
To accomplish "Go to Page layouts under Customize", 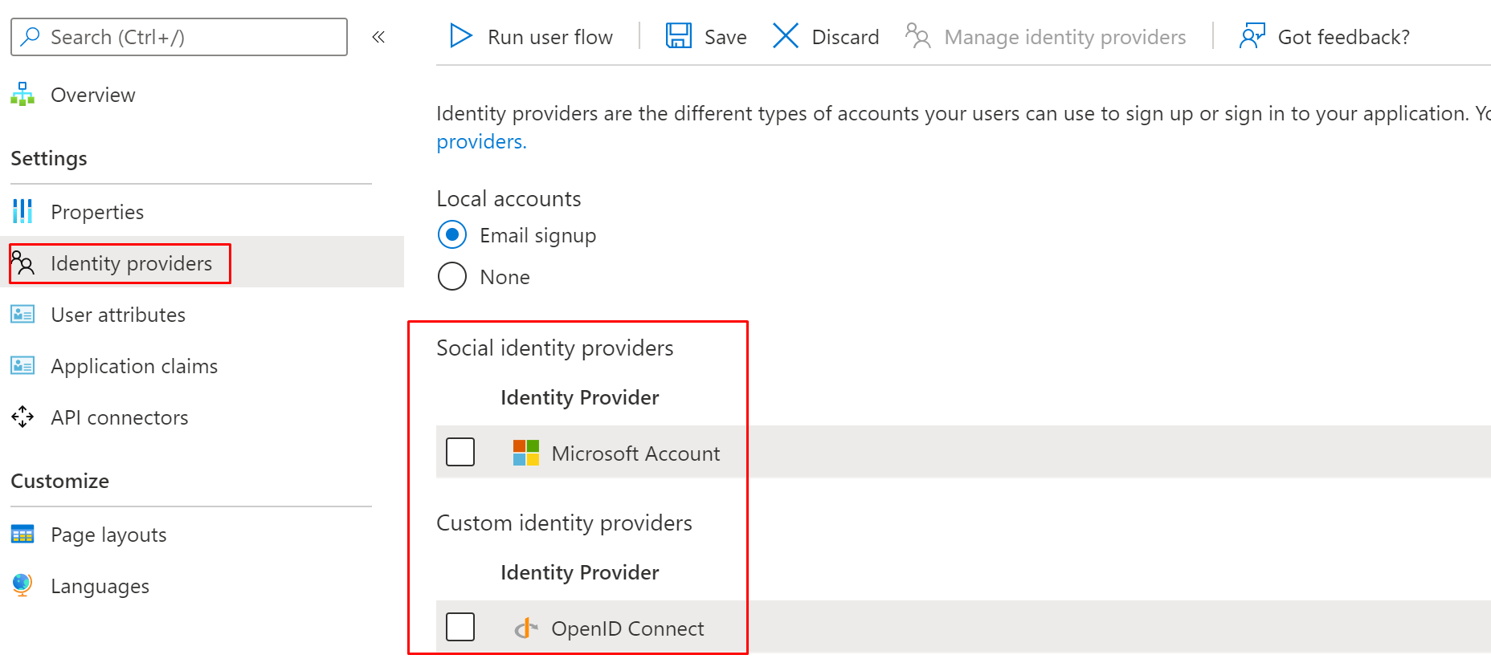I will point(108,535).
